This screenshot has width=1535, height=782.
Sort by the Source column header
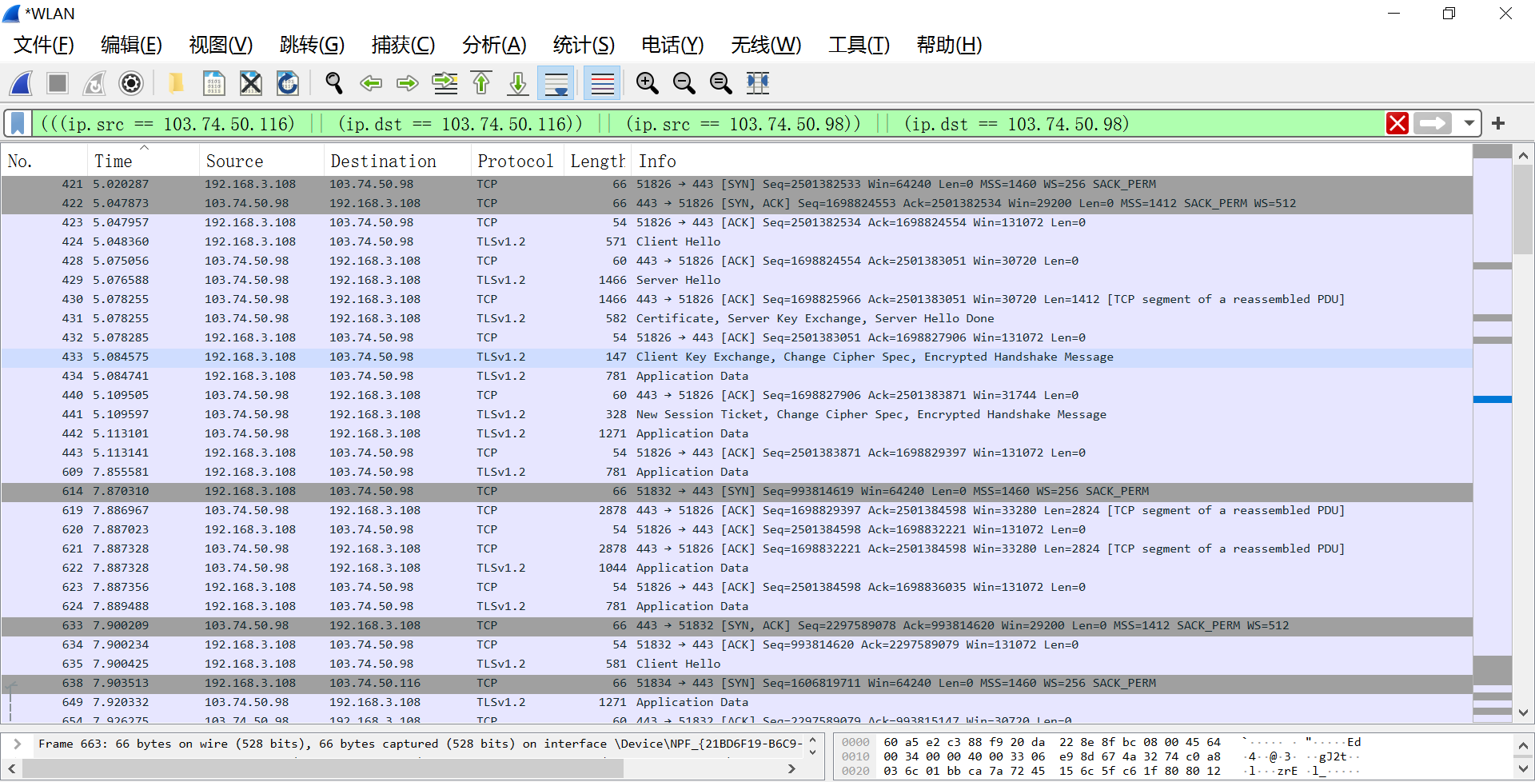coord(261,161)
